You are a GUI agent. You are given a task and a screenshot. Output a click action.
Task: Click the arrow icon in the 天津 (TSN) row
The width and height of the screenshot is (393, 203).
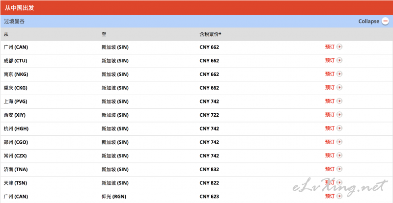339,182
